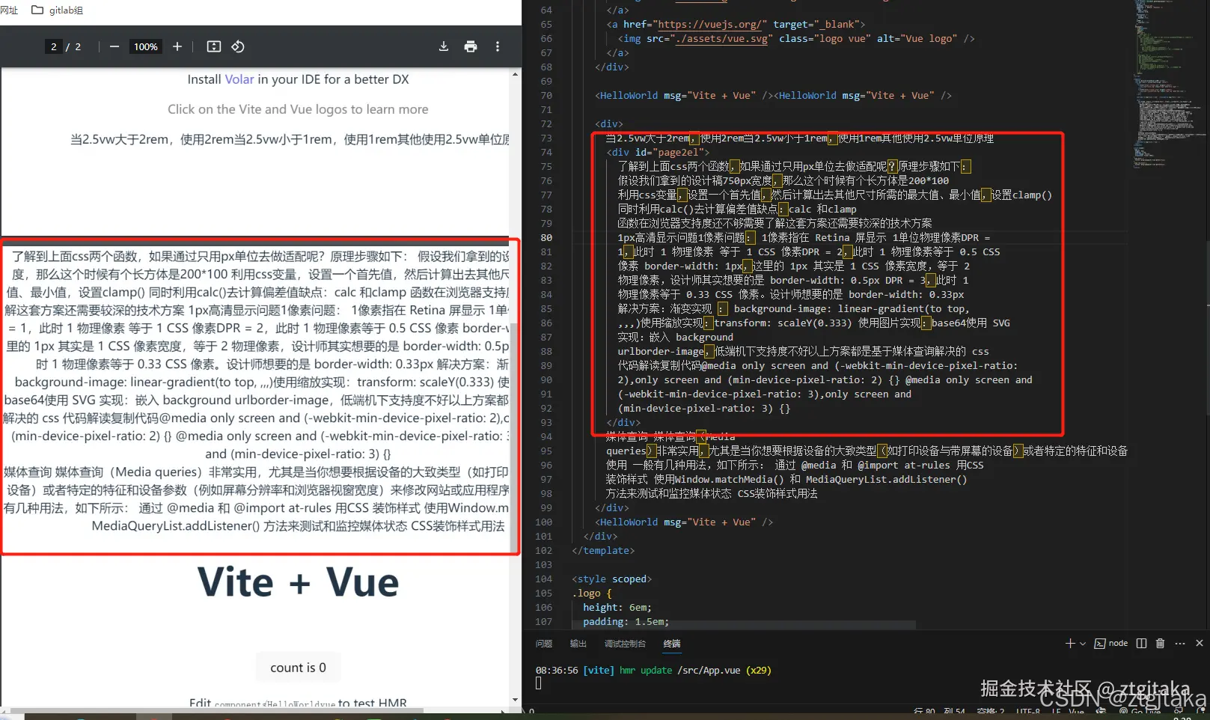The height and width of the screenshot is (720, 1210).
Task: Open the split editor icon
Action: click(1140, 643)
